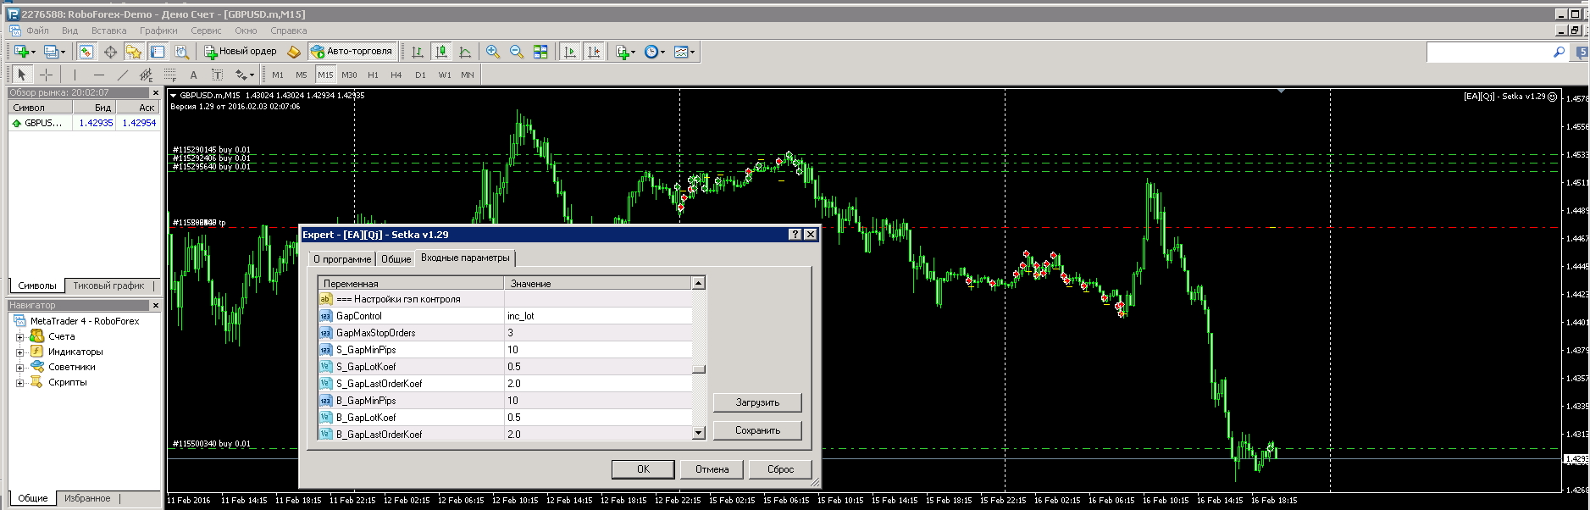Open the Тиковый график tab
The image size is (1590, 510).
108,285
